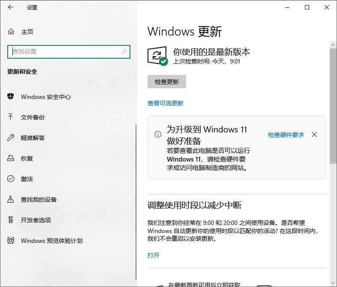Click the scroll-down arrow of right scrollbar

click(x=333, y=283)
